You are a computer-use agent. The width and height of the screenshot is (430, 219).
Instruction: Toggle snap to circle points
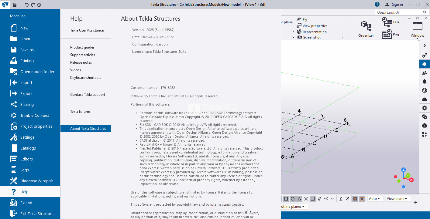tap(293, 198)
